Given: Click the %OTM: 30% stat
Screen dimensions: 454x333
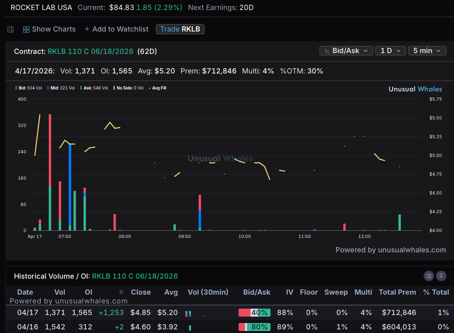Looking at the screenshot, I should point(301,71).
